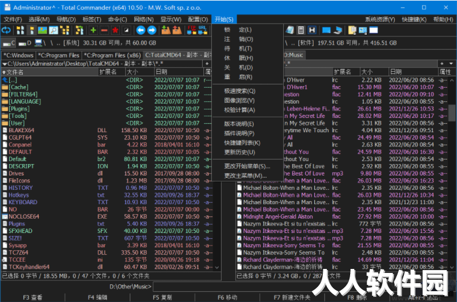
Task: Click the red asterisk invert-selection icon
Action: pos(115,30)
